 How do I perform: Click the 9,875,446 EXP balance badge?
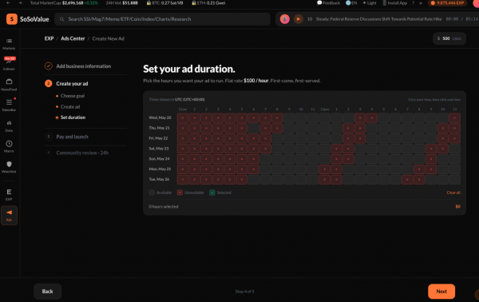pyautogui.click(x=448, y=3)
